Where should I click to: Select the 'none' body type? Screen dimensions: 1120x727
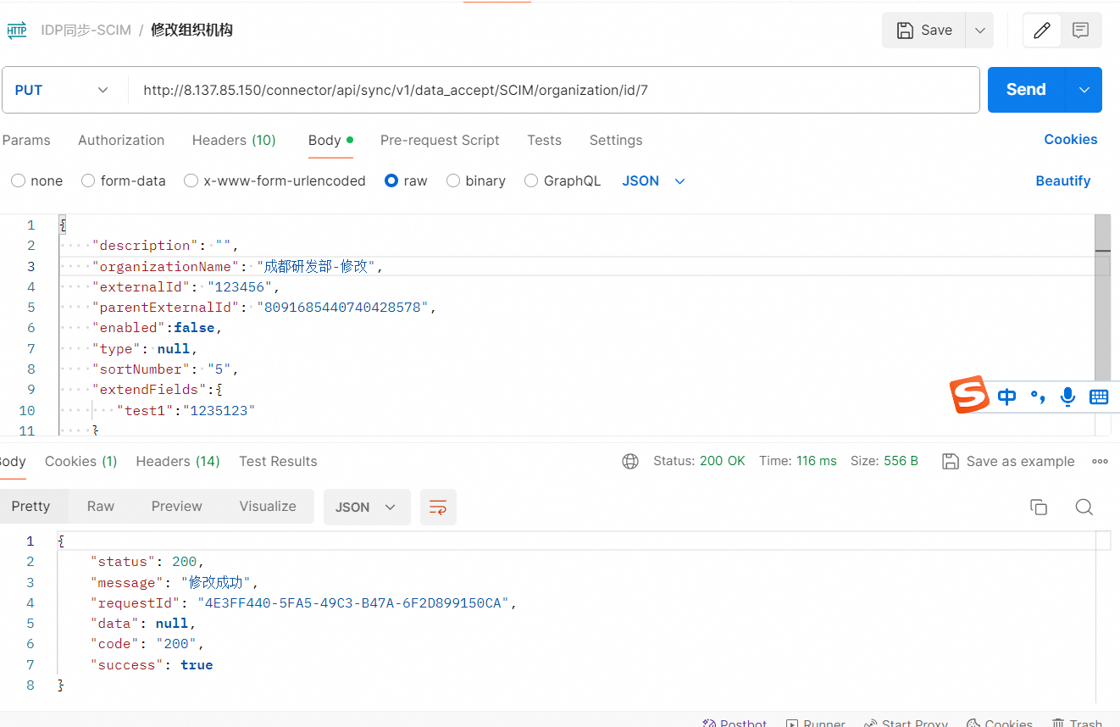(x=37, y=180)
